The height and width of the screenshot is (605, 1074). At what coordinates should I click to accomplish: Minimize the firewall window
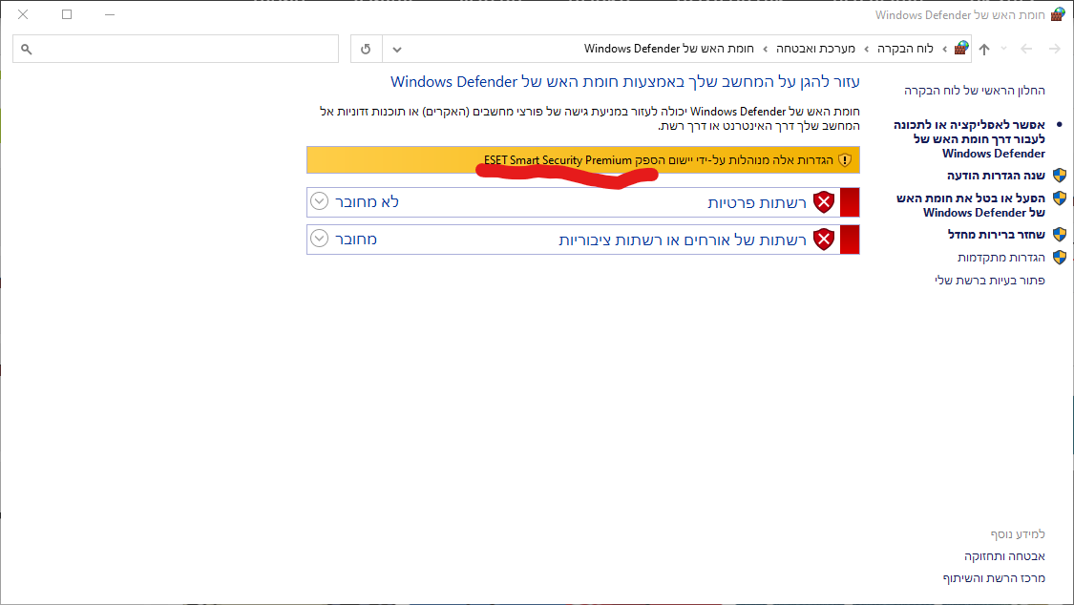110,14
